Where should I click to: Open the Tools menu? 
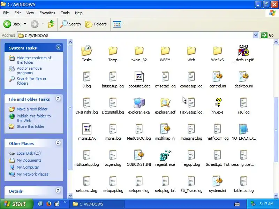(65, 13)
